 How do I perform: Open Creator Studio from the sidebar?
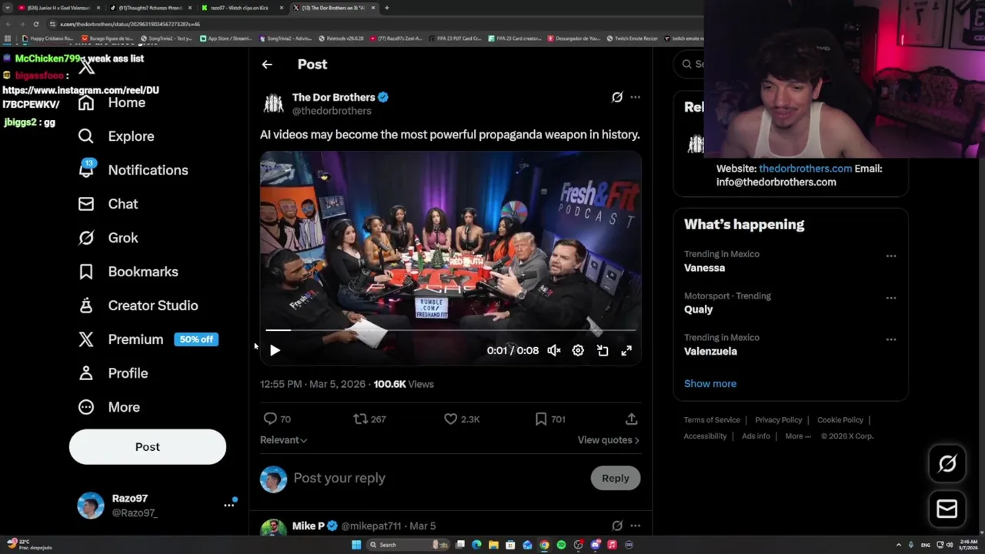tap(138, 305)
